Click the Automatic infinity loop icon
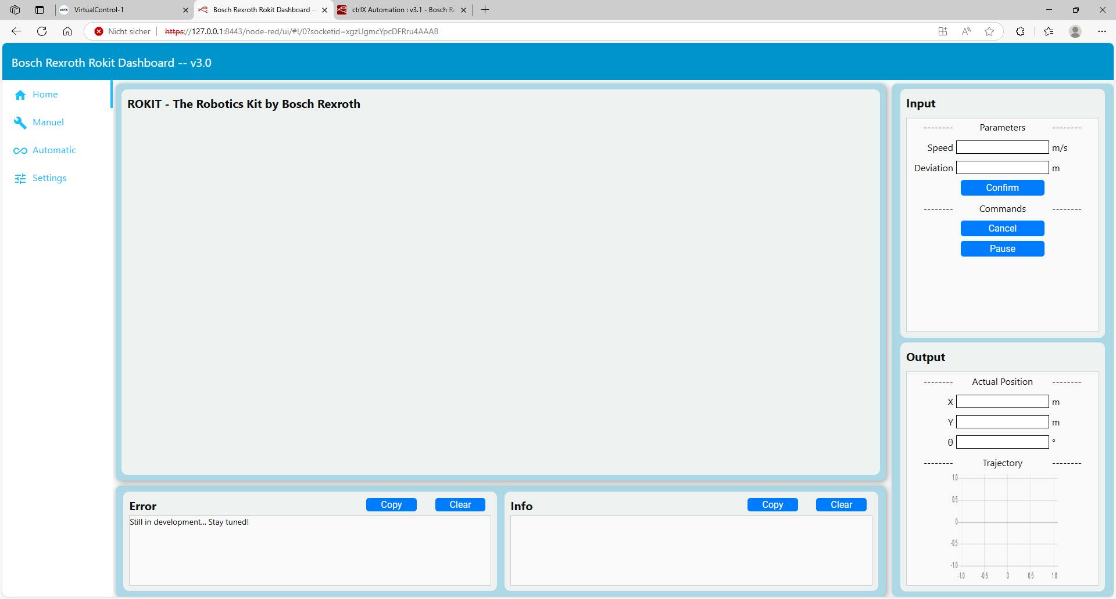Image resolution: width=1116 pixels, height=599 pixels. (x=20, y=150)
